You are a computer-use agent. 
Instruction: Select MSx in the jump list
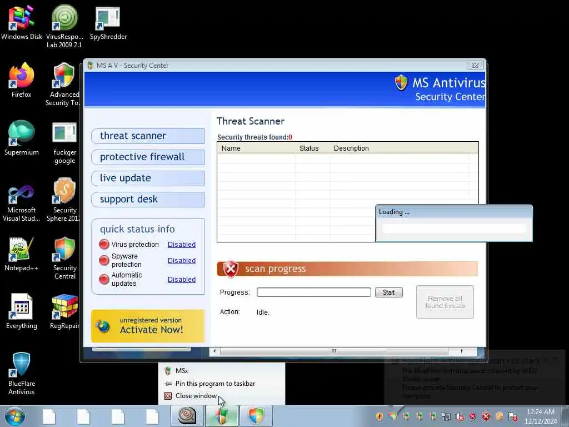pyautogui.click(x=222, y=371)
